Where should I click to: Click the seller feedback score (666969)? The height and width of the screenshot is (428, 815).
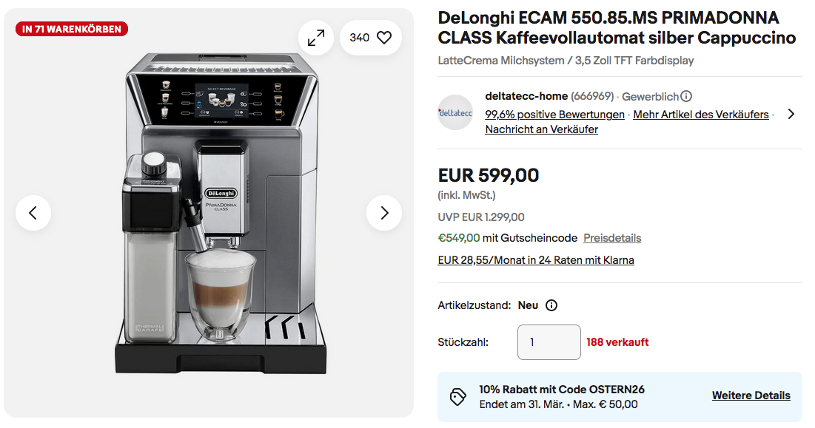[592, 97]
